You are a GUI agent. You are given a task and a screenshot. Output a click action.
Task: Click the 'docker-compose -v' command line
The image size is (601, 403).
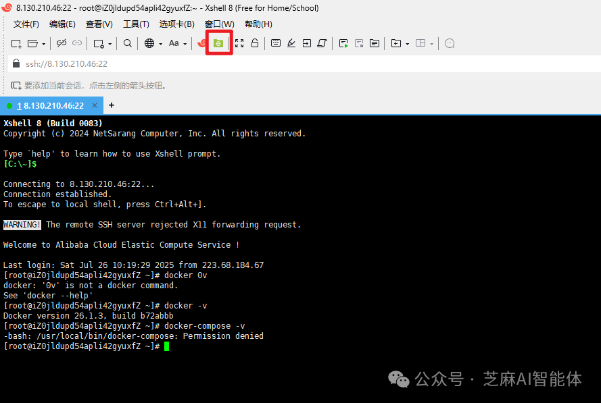pos(124,326)
